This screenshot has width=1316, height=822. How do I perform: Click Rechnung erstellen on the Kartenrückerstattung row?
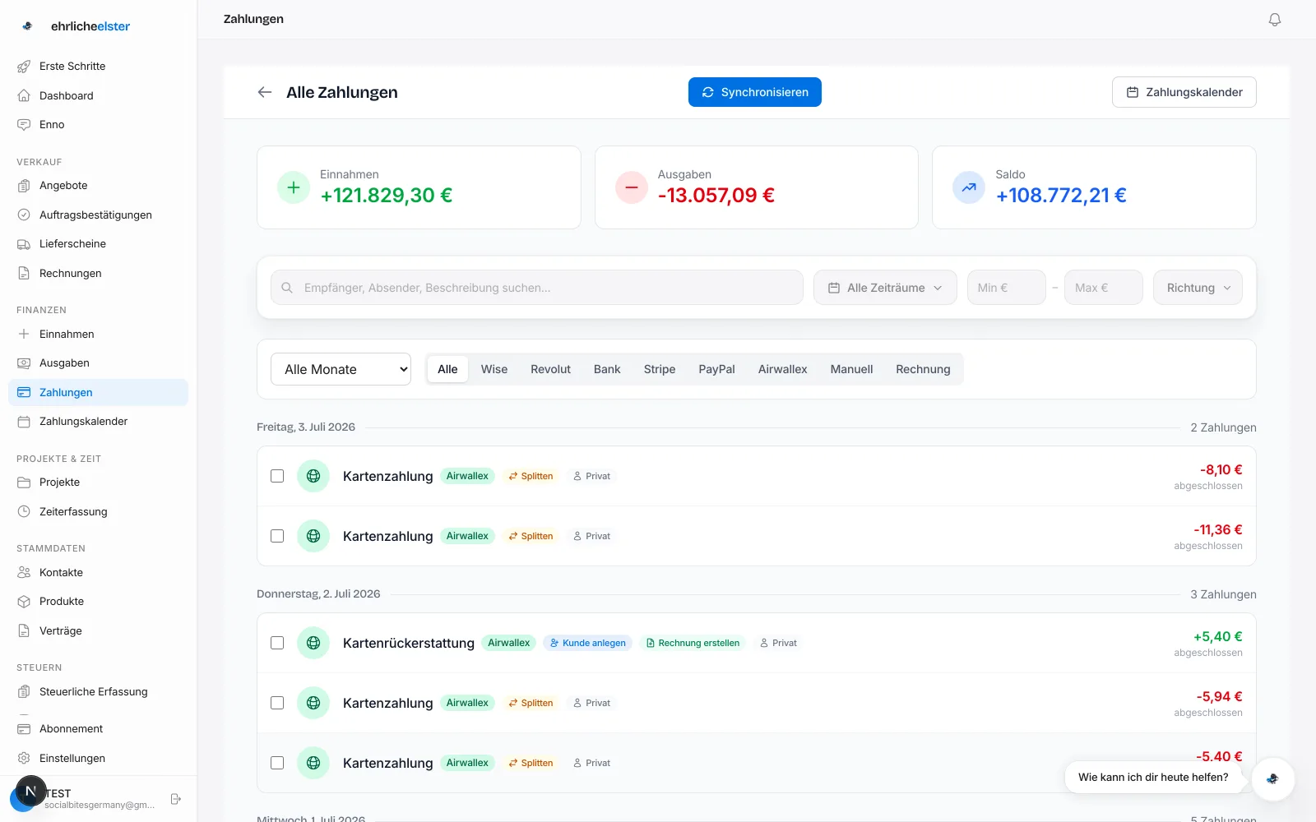(x=693, y=643)
